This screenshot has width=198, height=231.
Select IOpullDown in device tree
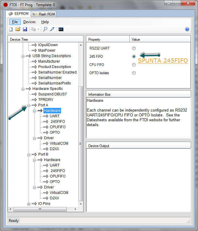48,45
